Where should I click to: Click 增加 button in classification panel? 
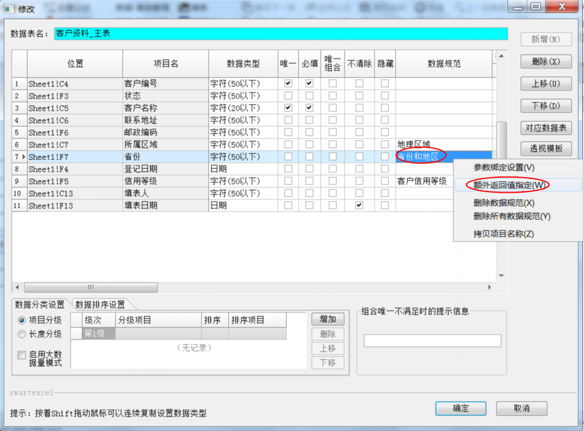click(328, 319)
